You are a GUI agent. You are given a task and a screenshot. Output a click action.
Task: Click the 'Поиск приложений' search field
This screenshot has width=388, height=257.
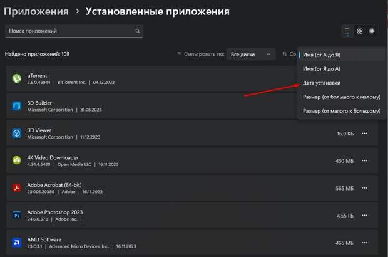tap(69, 31)
